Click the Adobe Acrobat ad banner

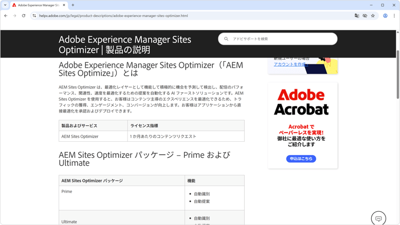click(302, 125)
